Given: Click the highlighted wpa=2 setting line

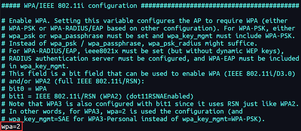Looking at the screenshot, I should coord(12,127).
